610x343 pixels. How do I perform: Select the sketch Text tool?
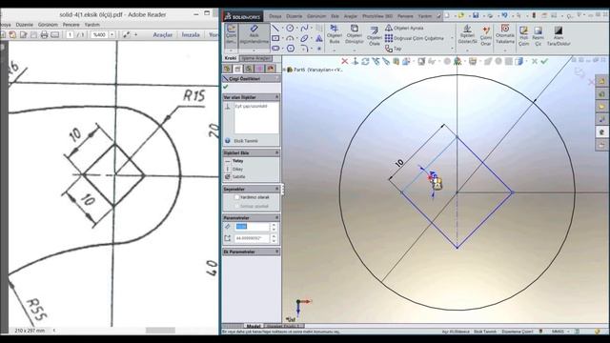click(319, 38)
